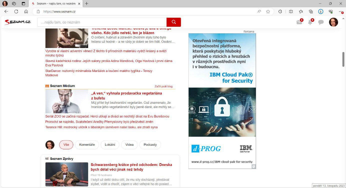Screen dimensions: 346x188
Task: Open Edge settings and more menu
Action: point(341,11)
